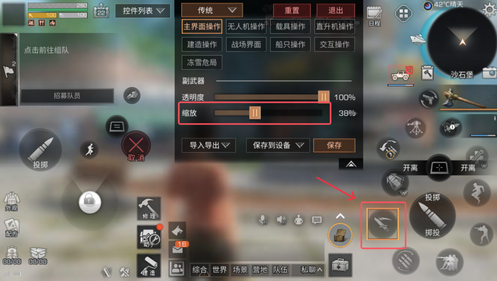Select the melee knife weapon icon
Screen dimensions: 497x281
point(382,224)
